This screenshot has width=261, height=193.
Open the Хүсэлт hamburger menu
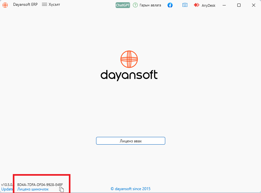[51, 4]
